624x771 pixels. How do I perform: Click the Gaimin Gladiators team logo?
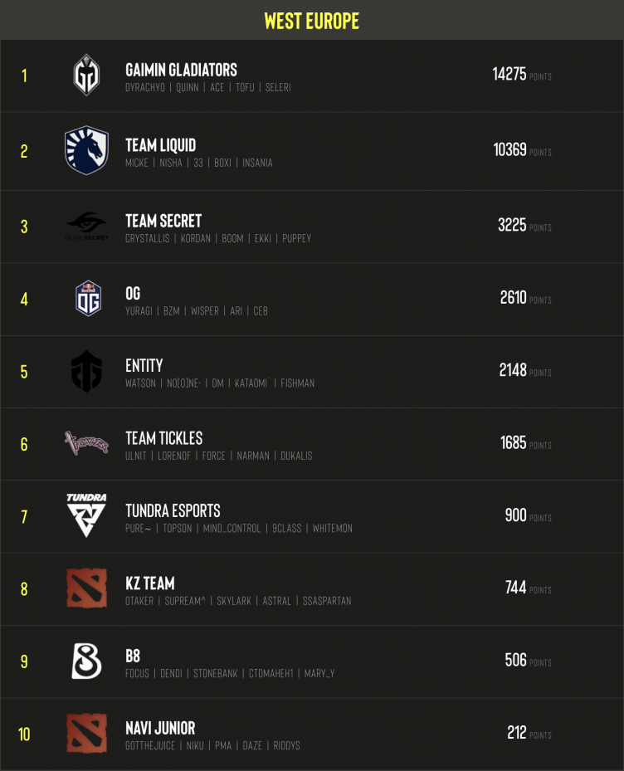click(86, 76)
